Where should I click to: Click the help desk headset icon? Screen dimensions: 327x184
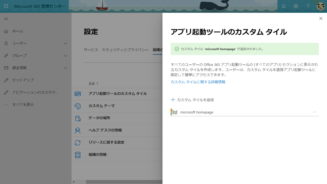78,130
